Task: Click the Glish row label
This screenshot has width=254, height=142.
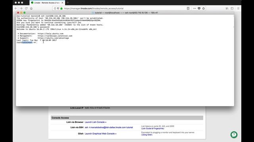Action: [x=81, y=134]
